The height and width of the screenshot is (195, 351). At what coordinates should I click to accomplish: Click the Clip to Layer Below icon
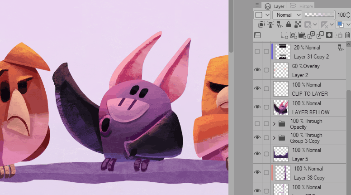click(x=261, y=25)
